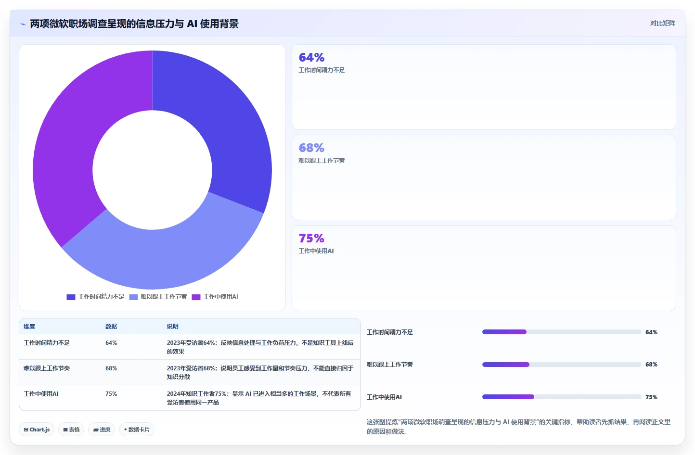The width and height of the screenshot is (695, 455).
Task: Click the header icon beside the title
Action: [23, 24]
